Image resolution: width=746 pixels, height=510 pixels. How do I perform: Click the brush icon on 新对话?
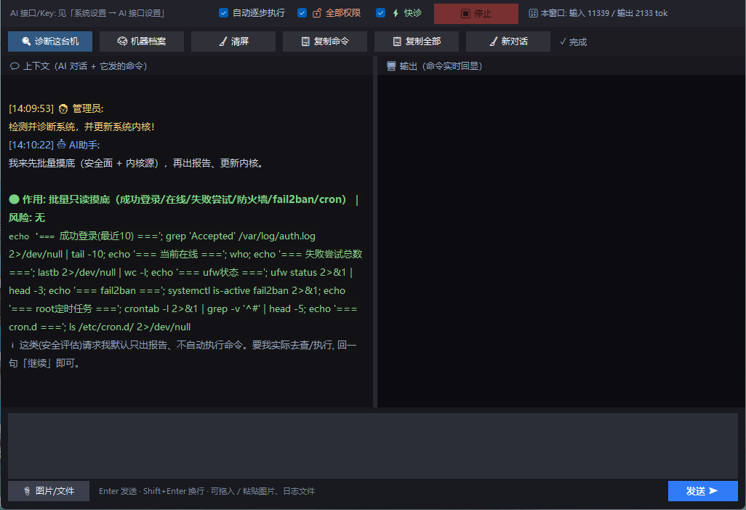494,41
